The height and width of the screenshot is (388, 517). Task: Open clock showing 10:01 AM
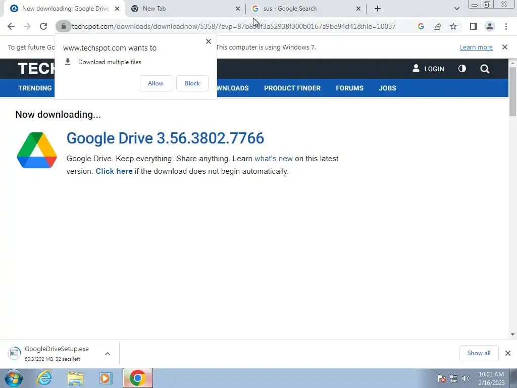(491, 378)
